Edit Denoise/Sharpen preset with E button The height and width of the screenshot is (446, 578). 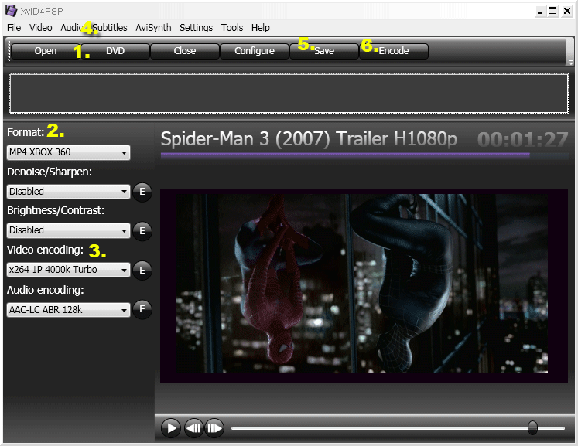(142, 192)
